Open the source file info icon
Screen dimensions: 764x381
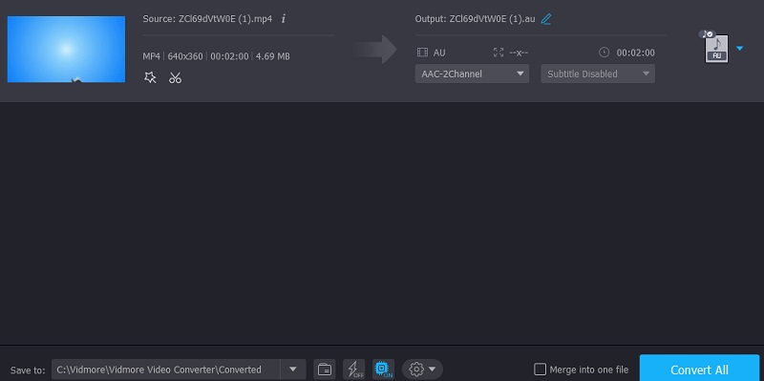[284, 19]
